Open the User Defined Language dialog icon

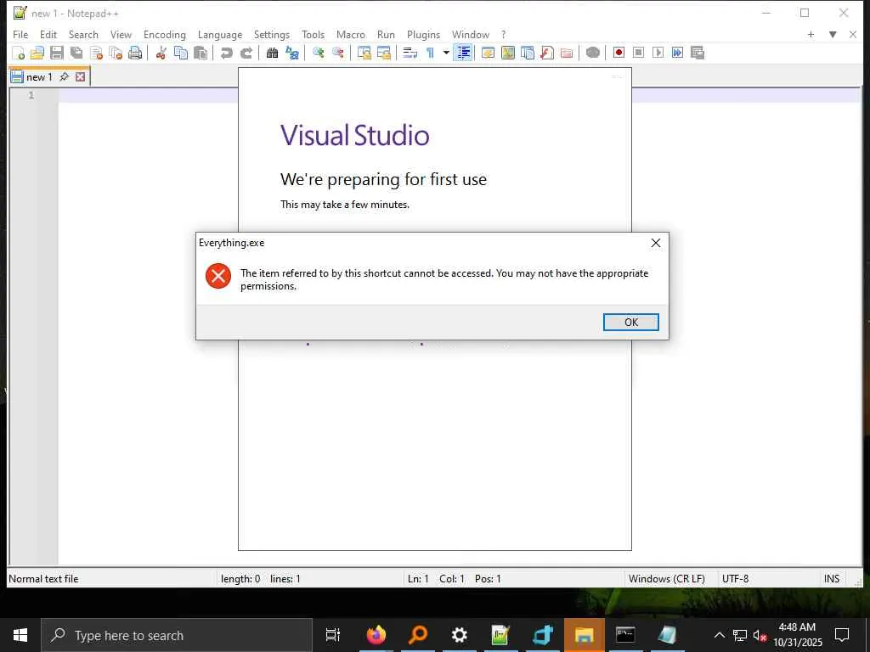[488, 53]
